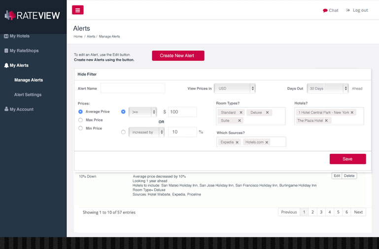Select the Max Price radio button
Screen dimensions: 379x249
pos(81,120)
